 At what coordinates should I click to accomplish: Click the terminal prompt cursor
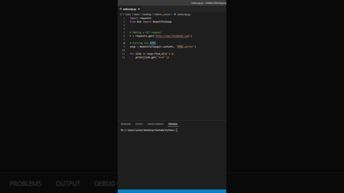[176, 130]
